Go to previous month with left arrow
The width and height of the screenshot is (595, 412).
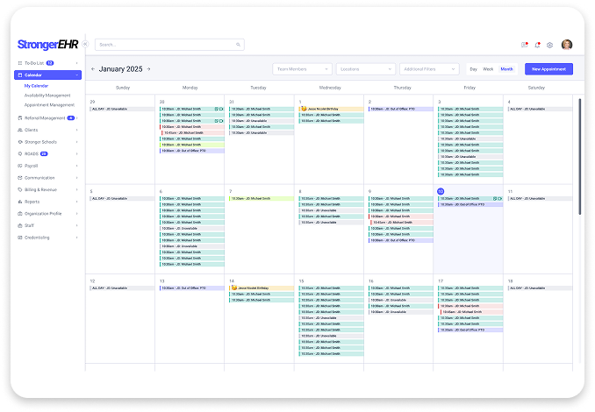pos(93,68)
